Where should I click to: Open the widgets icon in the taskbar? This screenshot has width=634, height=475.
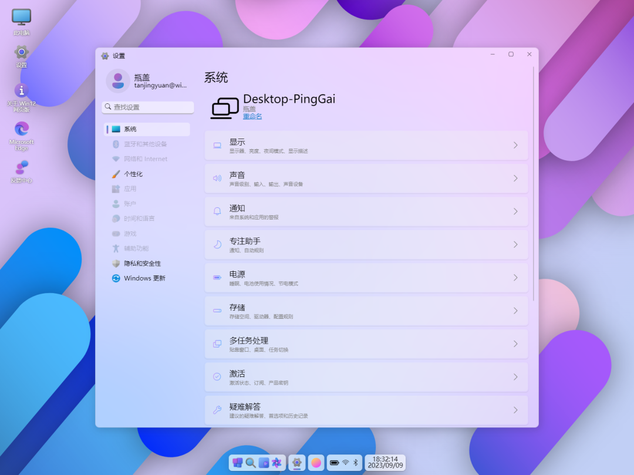click(264, 463)
